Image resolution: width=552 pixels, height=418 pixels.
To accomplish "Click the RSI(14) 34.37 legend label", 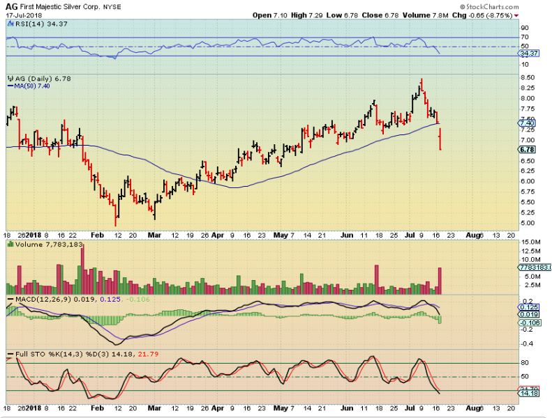I will click(41, 24).
